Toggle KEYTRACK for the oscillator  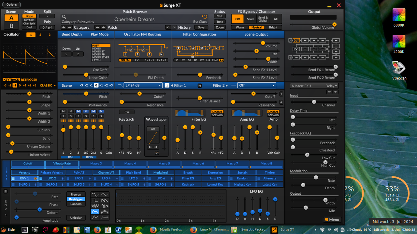(x=11, y=80)
